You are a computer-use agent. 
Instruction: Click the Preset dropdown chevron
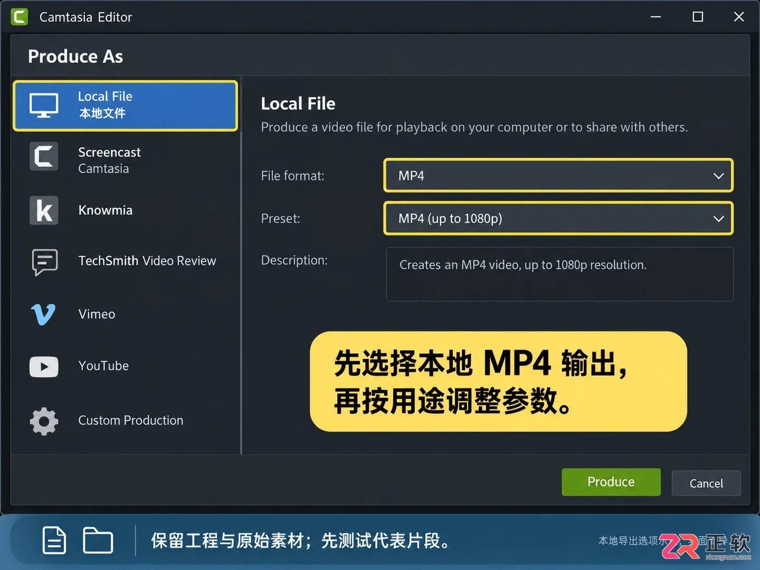[x=718, y=218]
